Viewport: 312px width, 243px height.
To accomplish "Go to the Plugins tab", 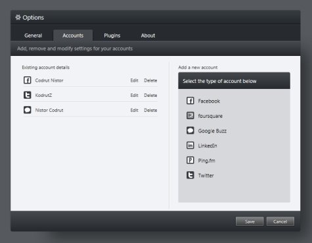I will point(112,36).
